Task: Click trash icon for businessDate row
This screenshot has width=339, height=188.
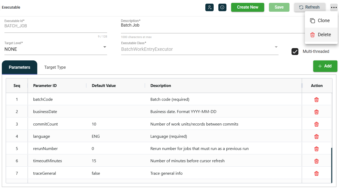Action: pyautogui.click(x=317, y=112)
